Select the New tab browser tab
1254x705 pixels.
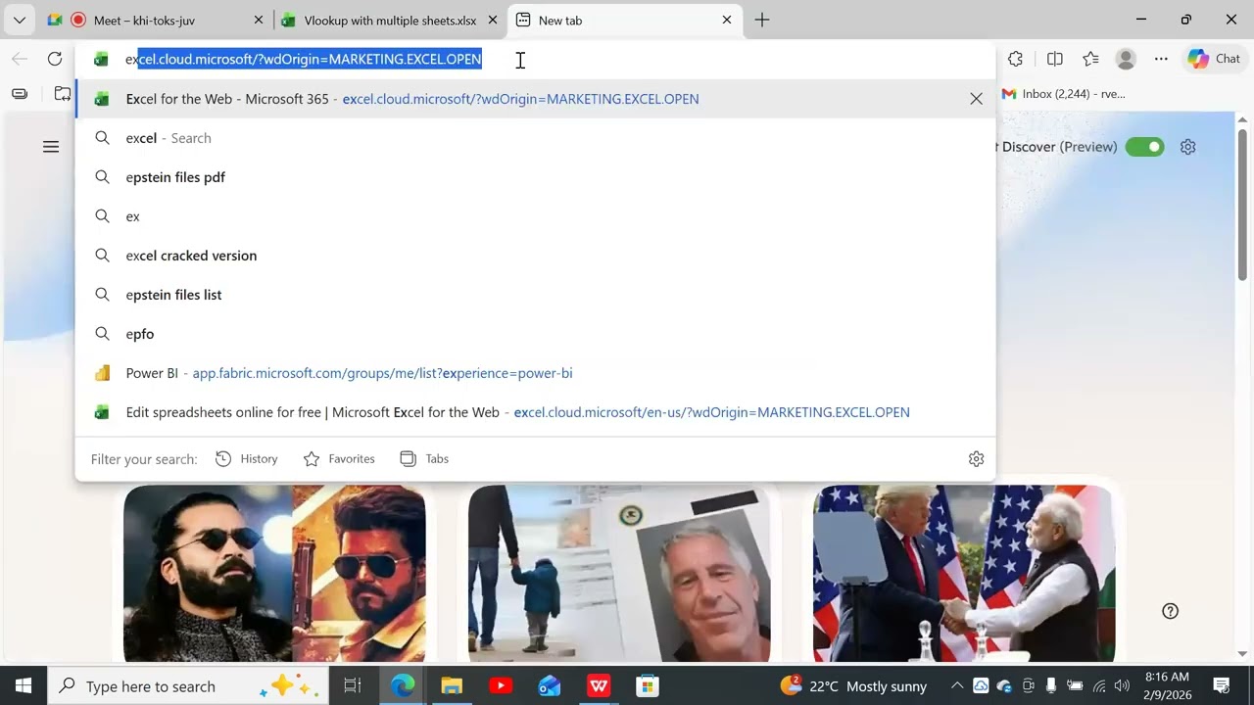point(624,20)
